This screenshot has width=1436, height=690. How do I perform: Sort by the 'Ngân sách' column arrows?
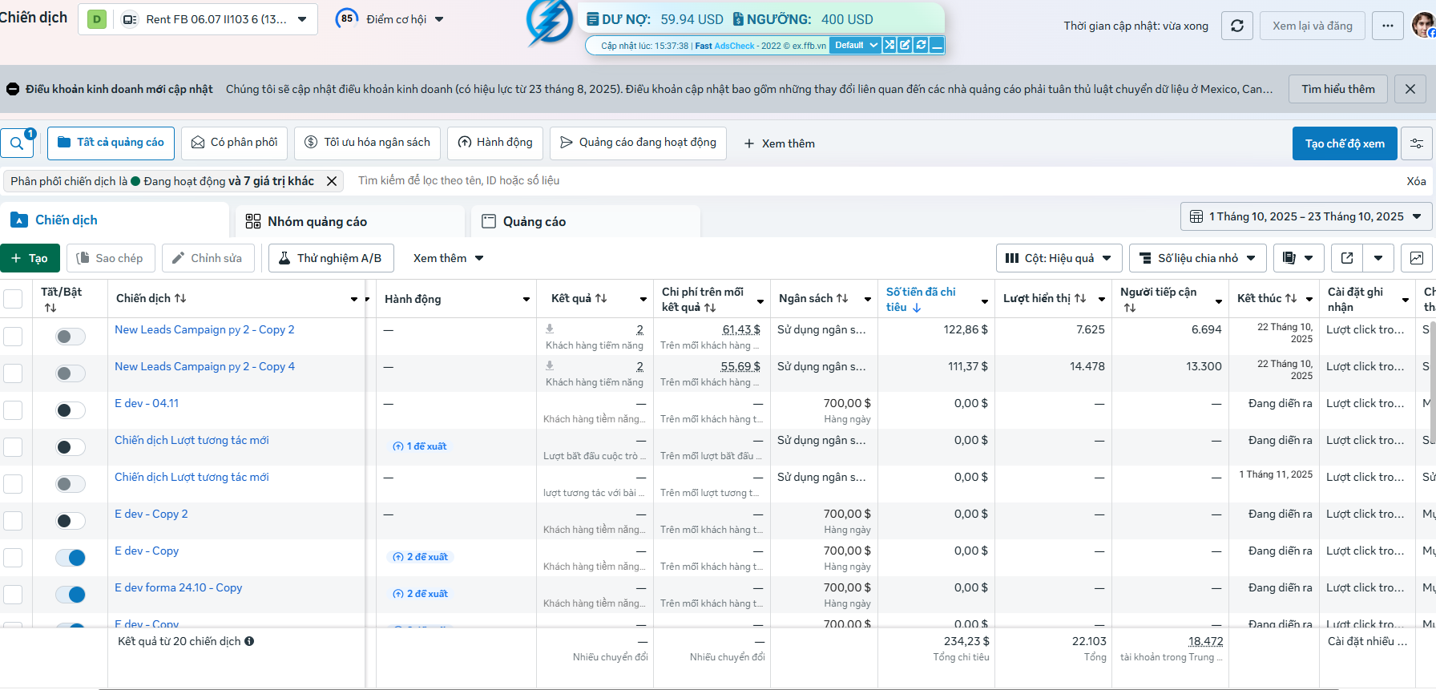[842, 298]
